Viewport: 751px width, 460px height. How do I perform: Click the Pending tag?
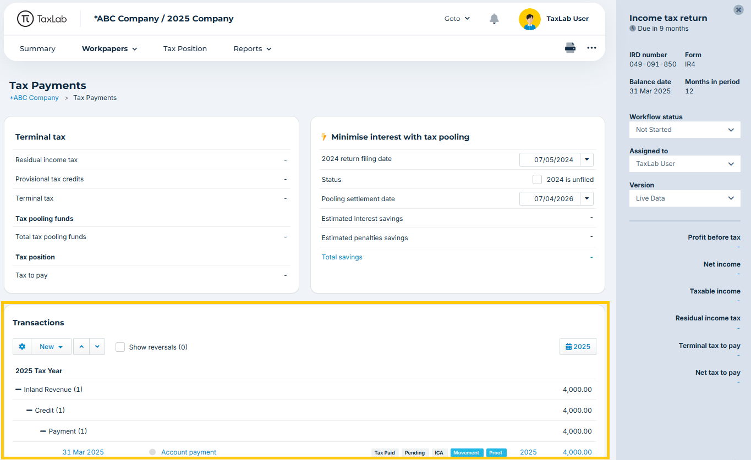pyautogui.click(x=415, y=453)
